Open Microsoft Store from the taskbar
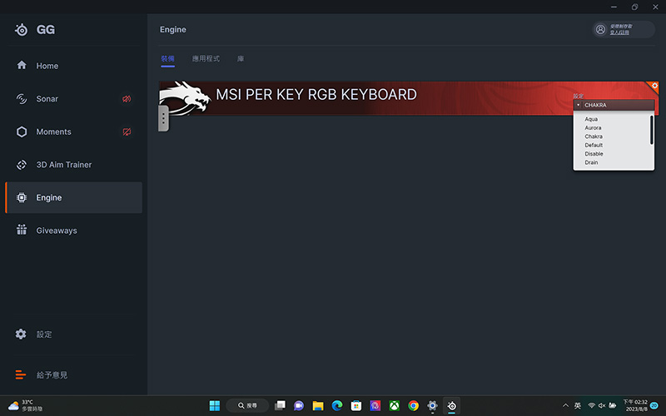Image resolution: width=666 pixels, height=416 pixels. pyautogui.click(x=356, y=405)
